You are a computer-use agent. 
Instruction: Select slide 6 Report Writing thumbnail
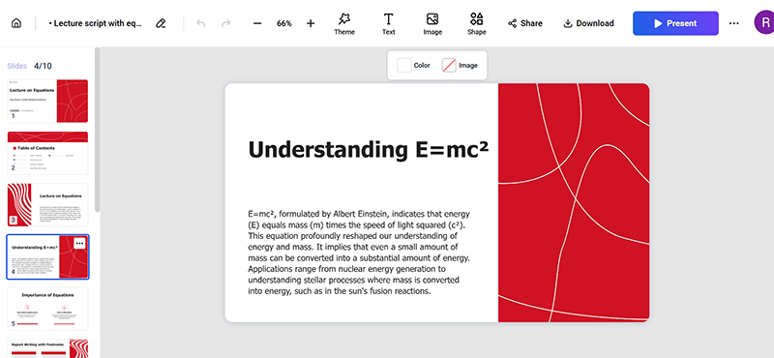coord(47,348)
